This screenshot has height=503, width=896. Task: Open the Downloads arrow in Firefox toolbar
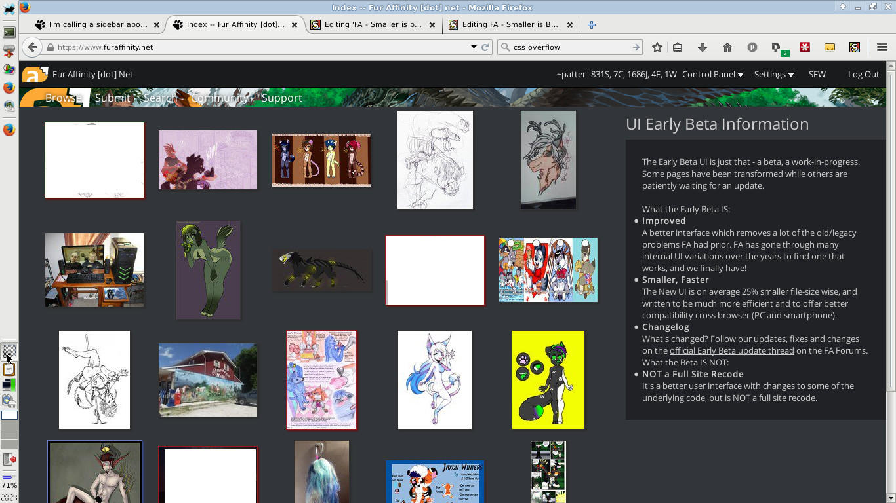click(x=702, y=47)
